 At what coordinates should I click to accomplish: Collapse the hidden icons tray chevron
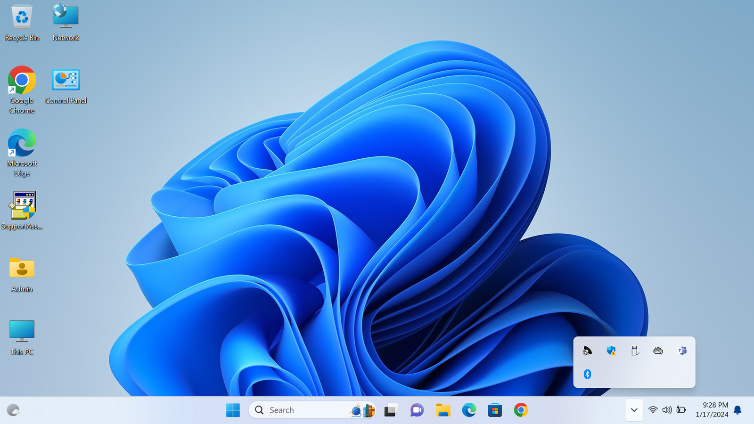coord(634,410)
